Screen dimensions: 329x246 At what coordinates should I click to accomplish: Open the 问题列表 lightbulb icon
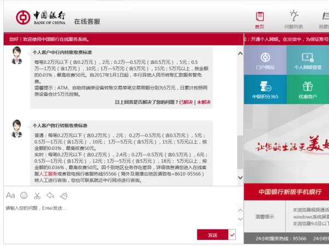click(294, 20)
